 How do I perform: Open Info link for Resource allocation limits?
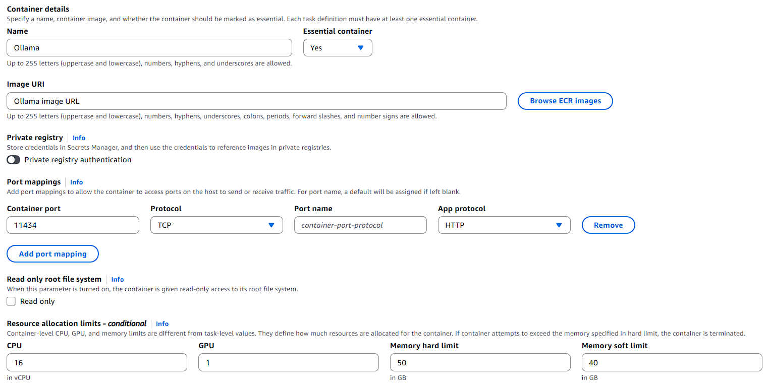pyautogui.click(x=162, y=324)
